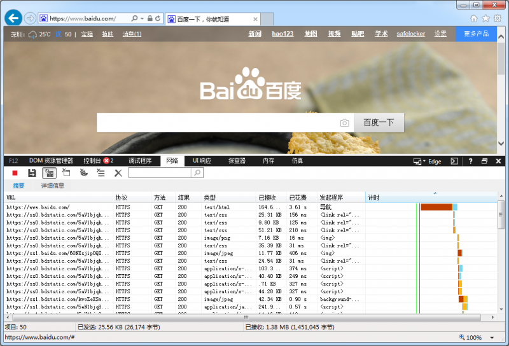Open the 消息(1) link
This screenshot has height=346, width=509.
coord(132,34)
